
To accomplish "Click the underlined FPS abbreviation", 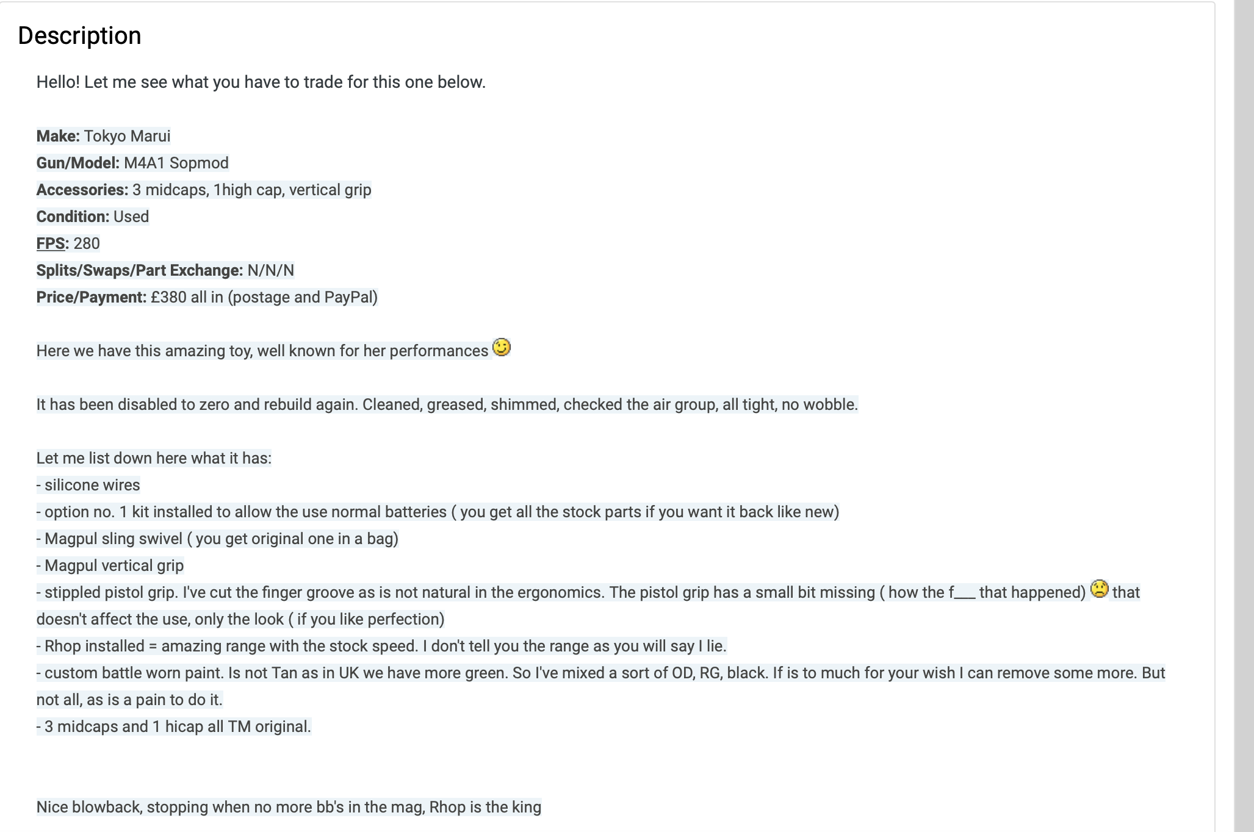I will 51,243.
